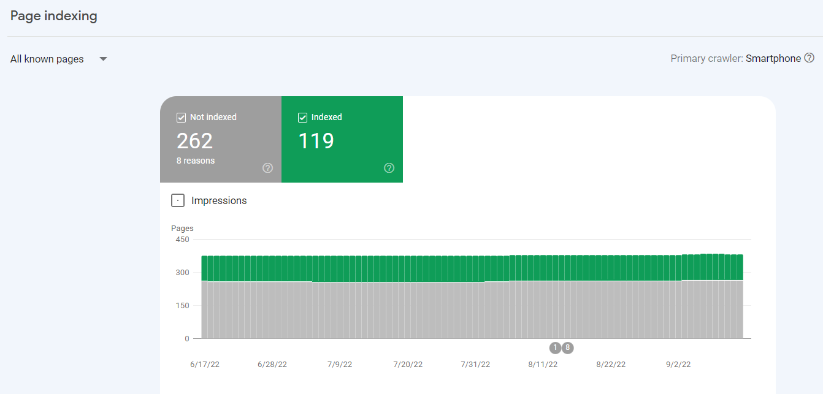
Task: Click the Smartphone crawler text
Action: (773, 59)
